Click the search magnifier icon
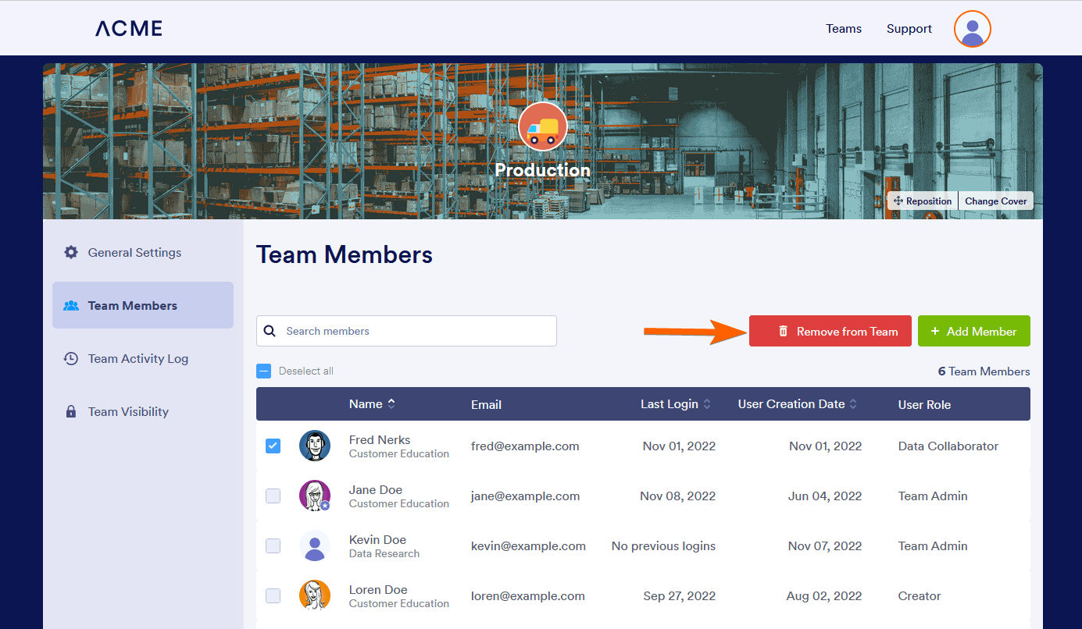 (x=270, y=331)
